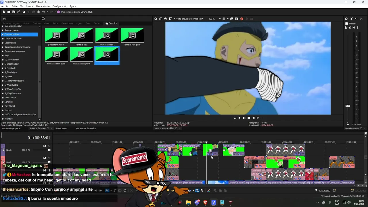Undo the last action with the arrow icon
Screen dimensions: 368x207
click(x=44, y=12)
